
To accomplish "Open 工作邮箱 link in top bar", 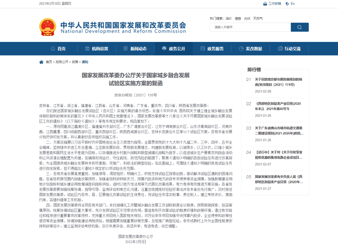I will click(275, 4).
